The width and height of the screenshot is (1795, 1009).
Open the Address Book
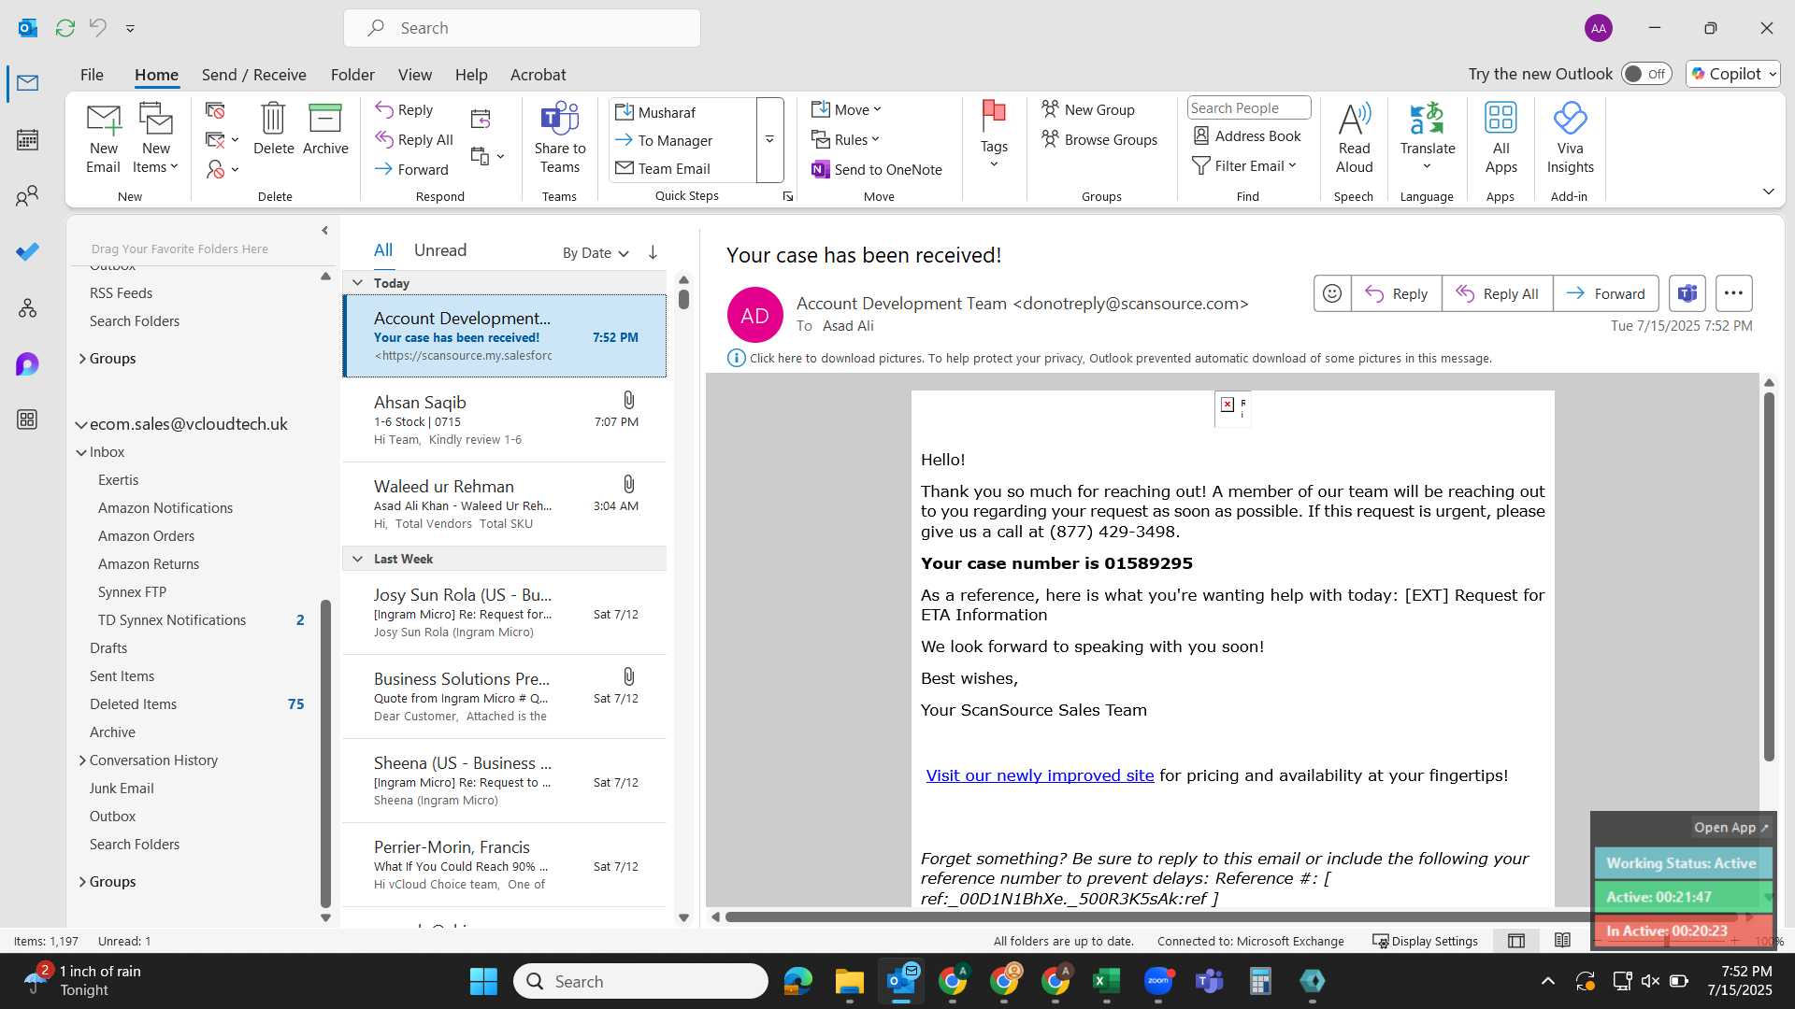tap(1247, 136)
